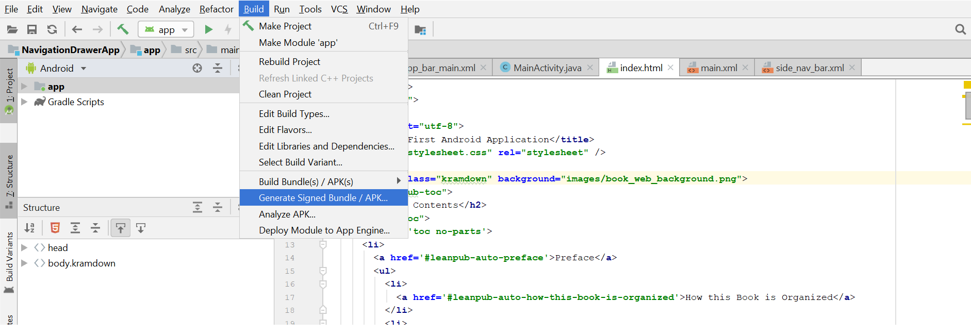Navigate back with the left arrow
The height and width of the screenshot is (334, 971).
(77, 29)
